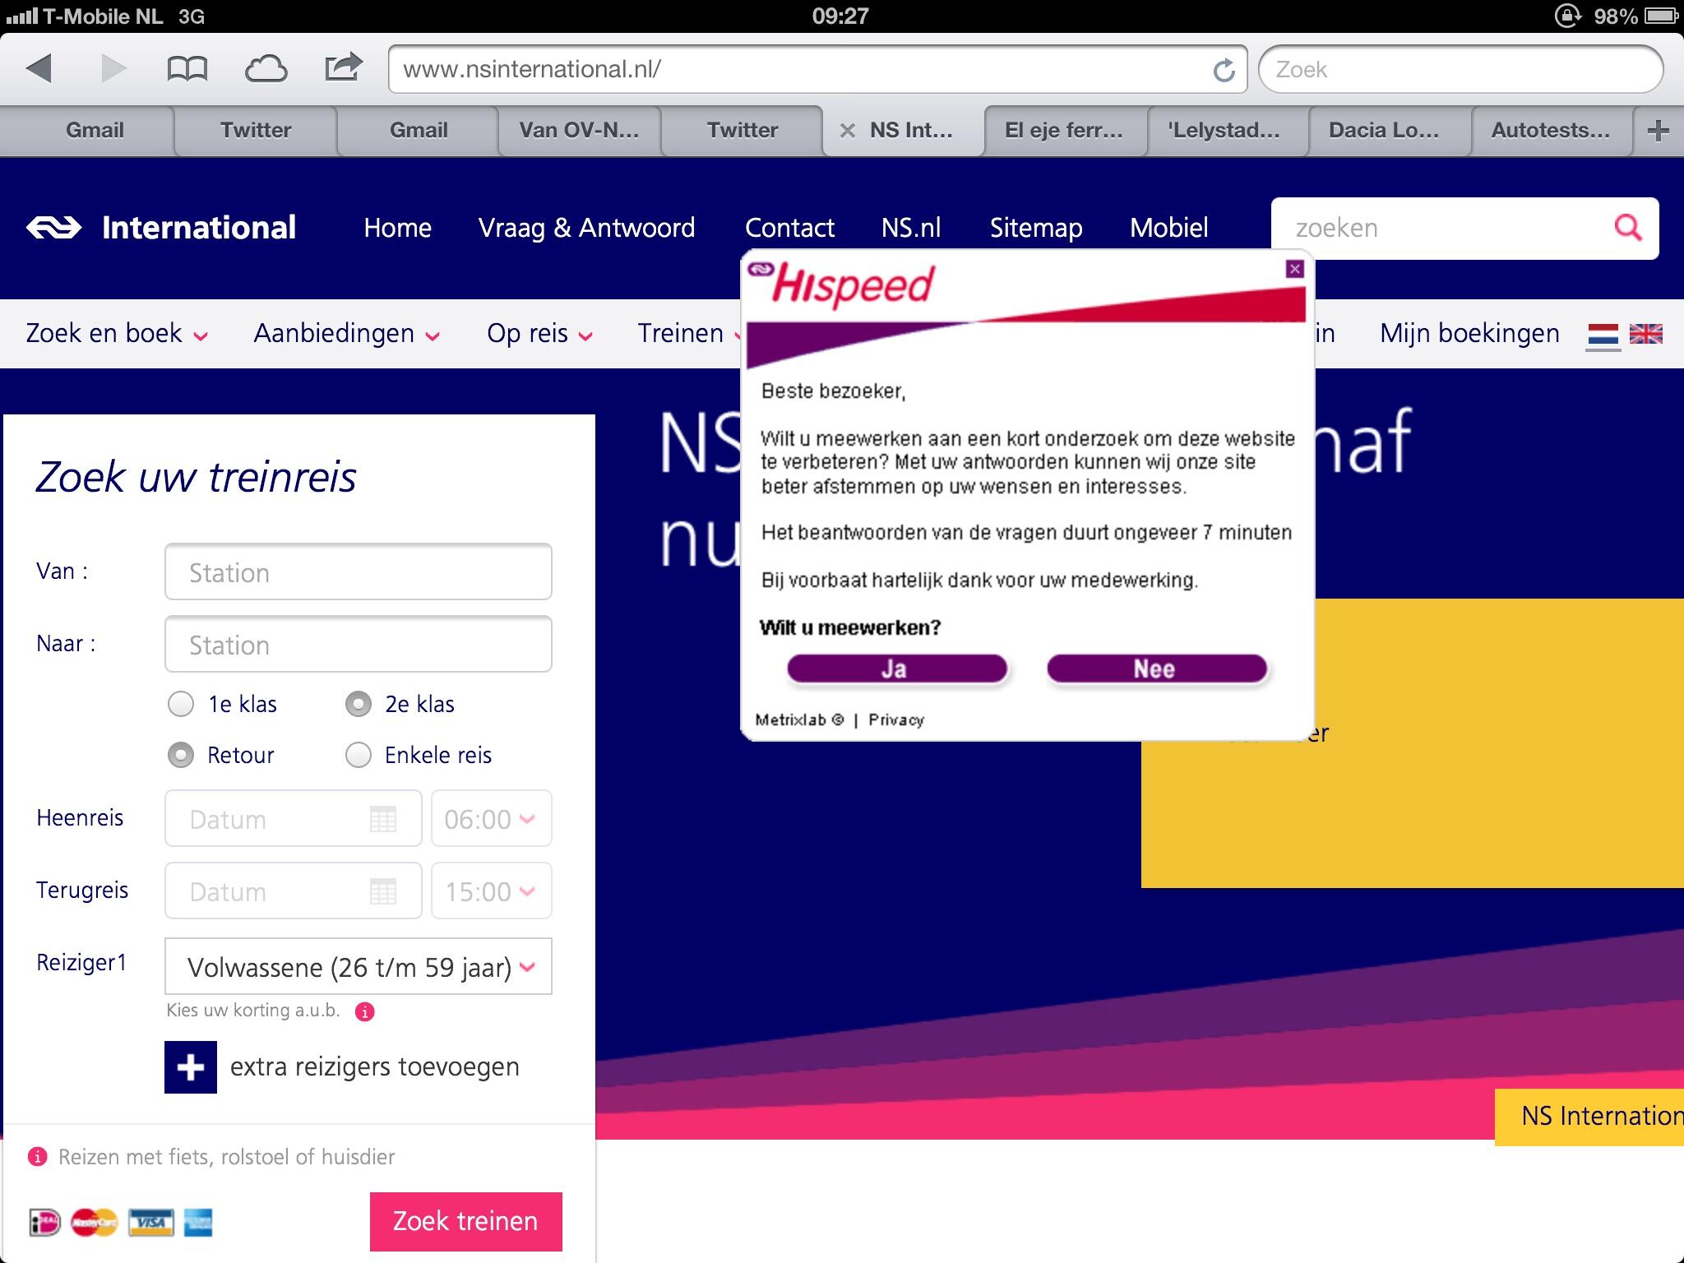The height and width of the screenshot is (1263, 1684).
Task: Click the Safari URL address bar
Action: tap(818, 69)
